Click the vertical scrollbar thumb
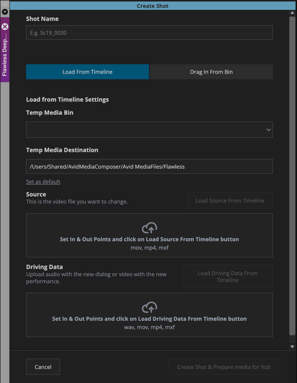Image resolution: width=297 pixels, height=383 pixels. pos(292,175)
